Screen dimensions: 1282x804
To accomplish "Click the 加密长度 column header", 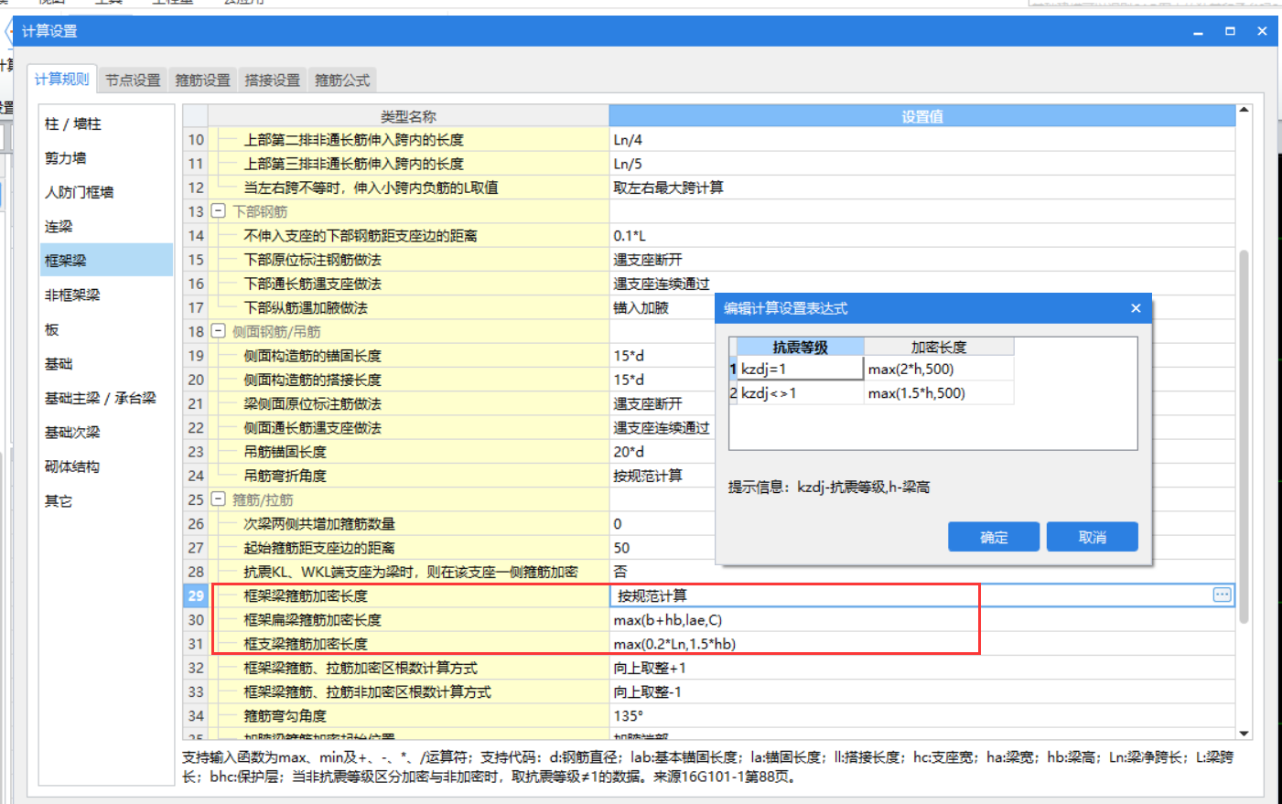I will click(939, 347).
